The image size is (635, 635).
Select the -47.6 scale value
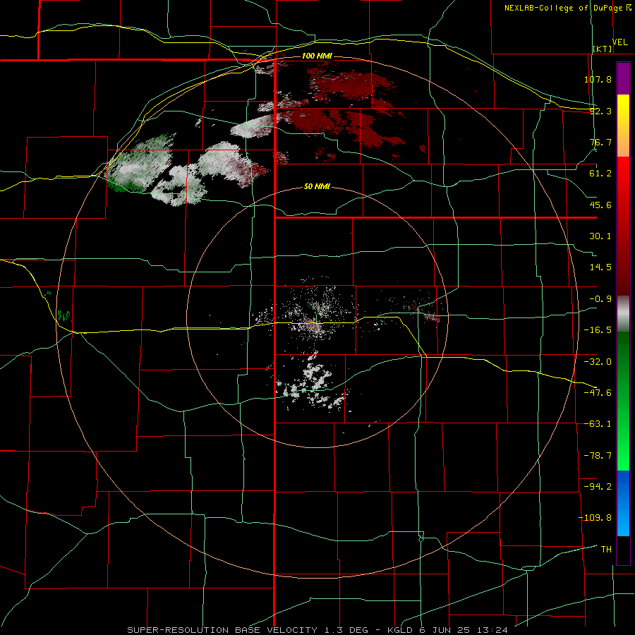(598, 393)
